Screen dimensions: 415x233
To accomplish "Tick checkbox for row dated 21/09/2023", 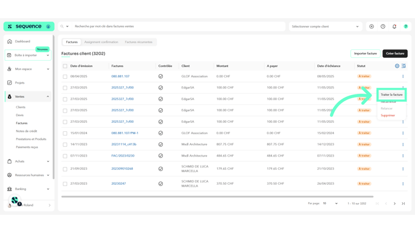I will coord(65,169).
